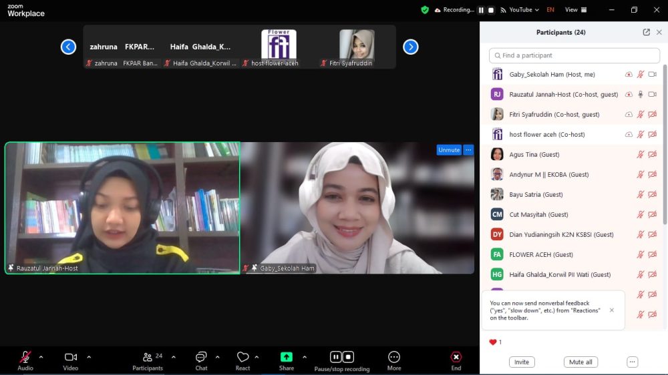
Task: Click the participants list scrollbar
Action: pos(664,153)
